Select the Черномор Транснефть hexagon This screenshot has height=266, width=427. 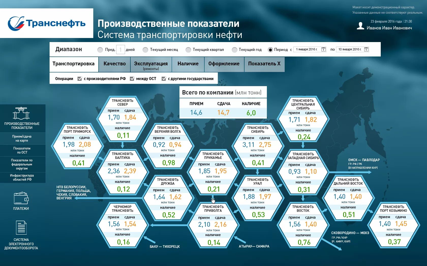pyautogui.click(x=123, y=225)
